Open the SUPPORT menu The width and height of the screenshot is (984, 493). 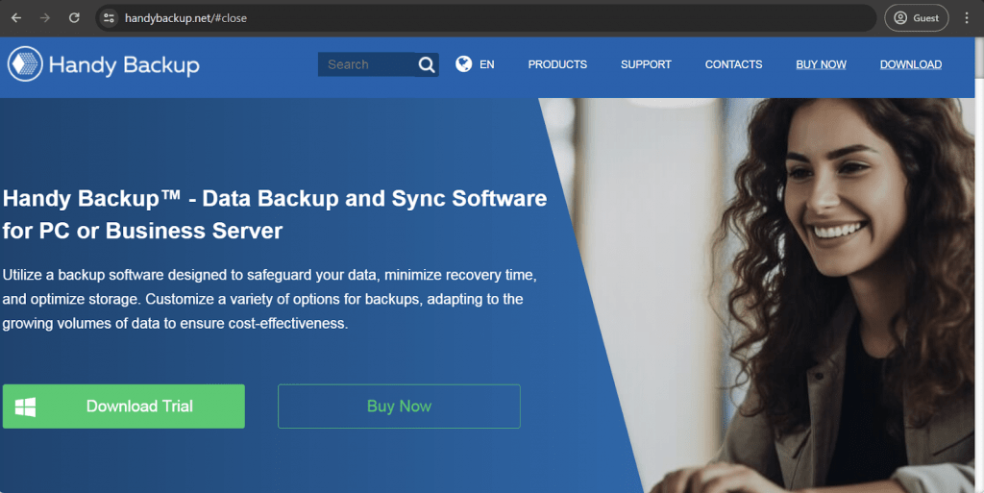pyautogui.click(x=646, y=64)
